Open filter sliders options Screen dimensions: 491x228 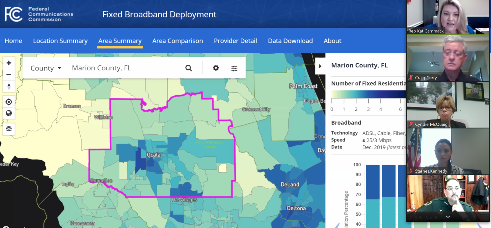(x=234, y=68)
